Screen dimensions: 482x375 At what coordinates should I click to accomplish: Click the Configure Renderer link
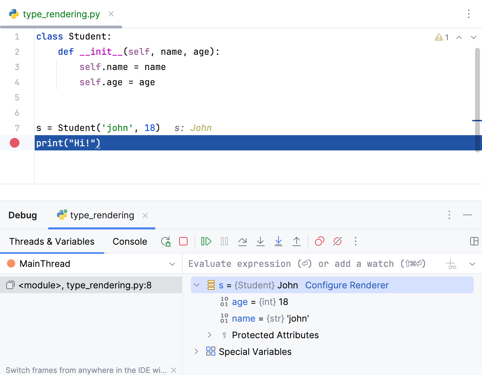click(x=347, y=285)
